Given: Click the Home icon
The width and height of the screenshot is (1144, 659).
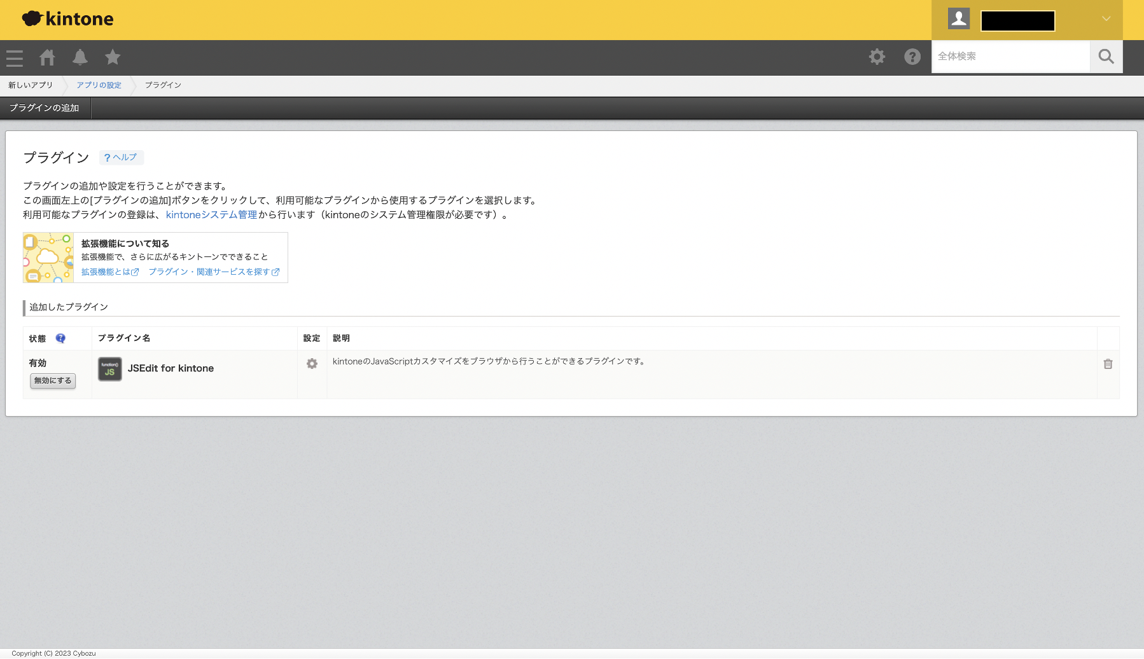Looking at the screenshot, I should tap(47, 57).
